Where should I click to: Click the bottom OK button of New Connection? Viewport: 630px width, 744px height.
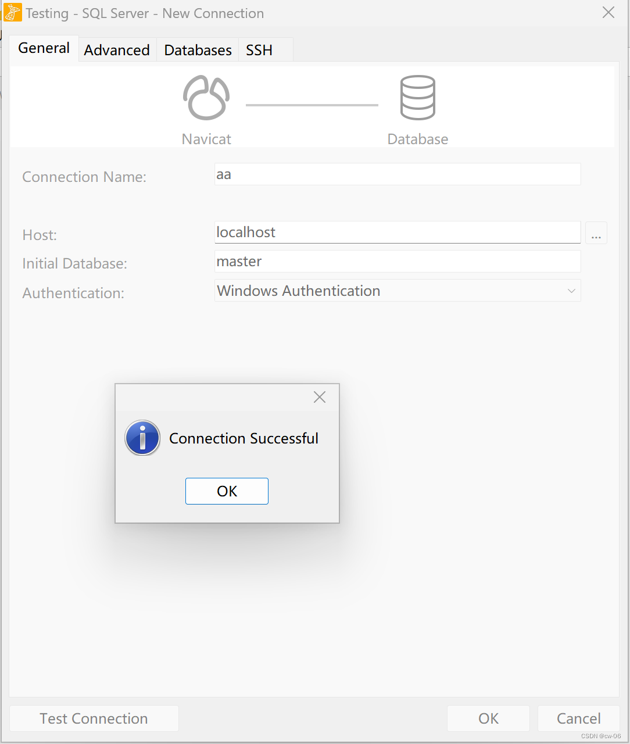coord(488,718)
